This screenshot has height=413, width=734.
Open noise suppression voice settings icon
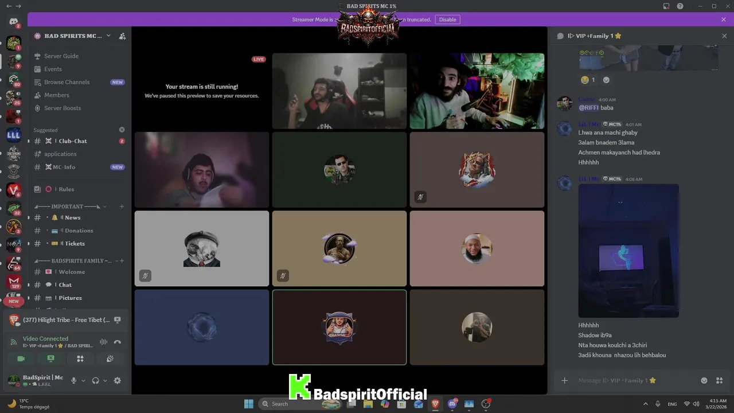(x=104, y=342)
